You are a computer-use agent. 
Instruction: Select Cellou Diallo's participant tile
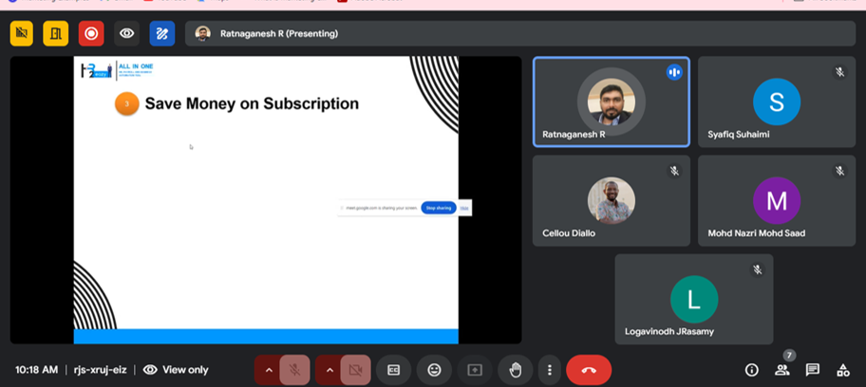click(611, 201)
